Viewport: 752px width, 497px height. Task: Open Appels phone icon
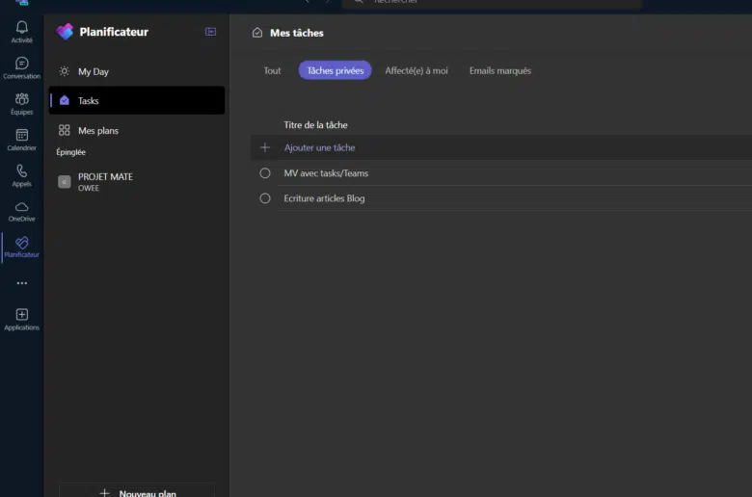(21, 171)
